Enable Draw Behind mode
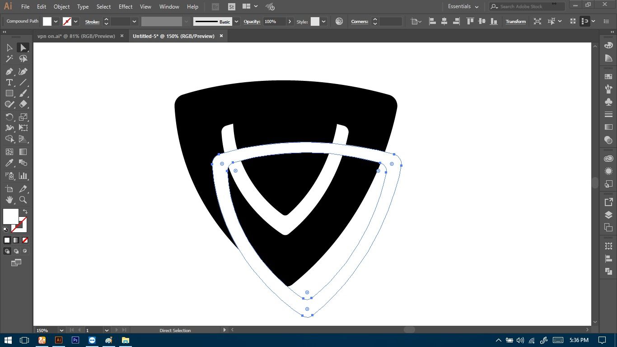Viewport: 617px width, 347px height. [16, 251]
